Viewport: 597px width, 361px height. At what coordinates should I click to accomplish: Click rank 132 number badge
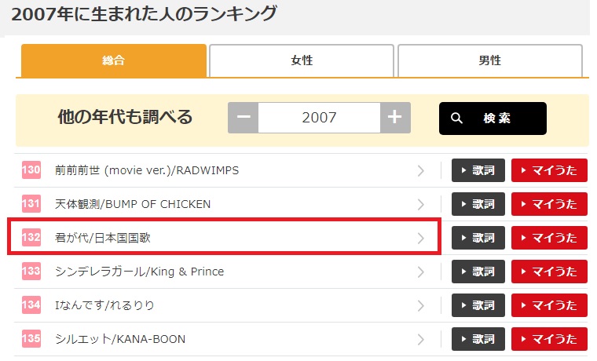click(31, 238)
